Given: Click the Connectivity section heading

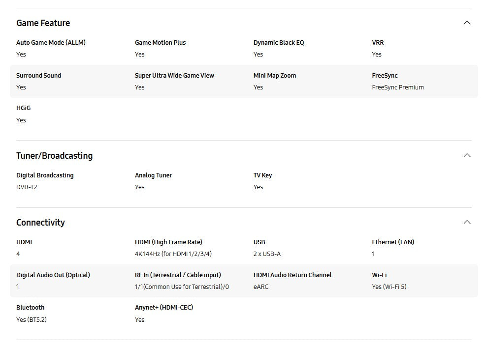Looking at the screenshot, I should 40,223.
